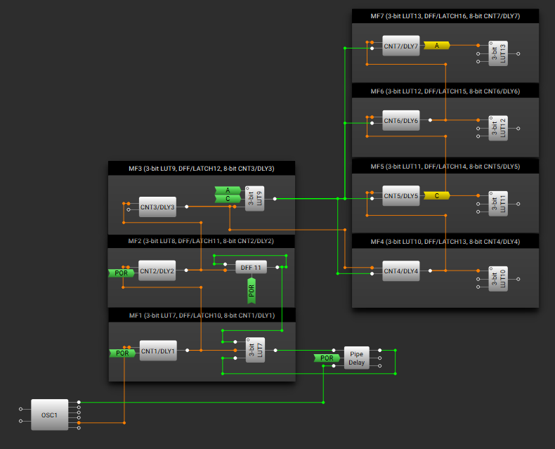This screenshot has height=449, width=555.
Task: Select the CNT1/DLY1 counter block
Action: click(158, 351)
